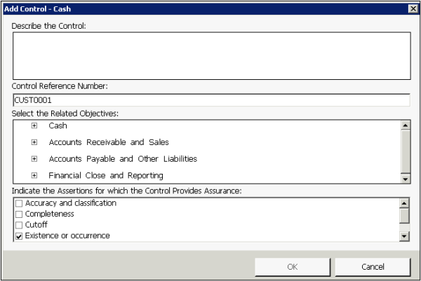Select the Cash objective label
This screenshot has width=421, height=281.
click(58, 125)
